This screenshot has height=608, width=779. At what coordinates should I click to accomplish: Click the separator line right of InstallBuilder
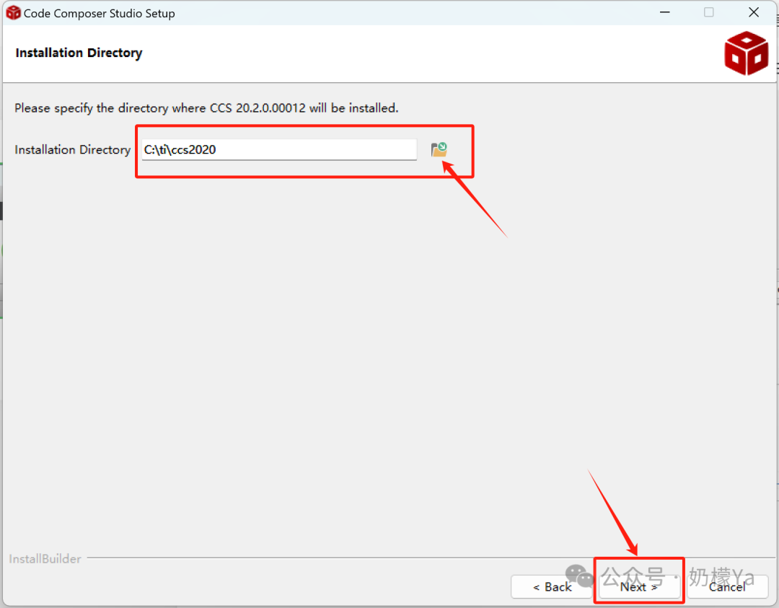click(x=431, y=558)
